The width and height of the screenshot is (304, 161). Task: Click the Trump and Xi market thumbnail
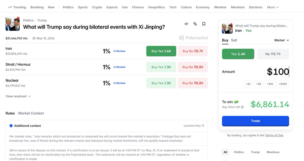[12, 24]
